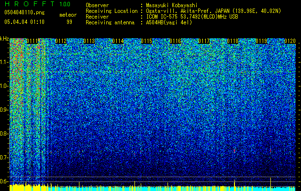
Task: Click the 0119 time marker
Action: click(x=261, y=41)
